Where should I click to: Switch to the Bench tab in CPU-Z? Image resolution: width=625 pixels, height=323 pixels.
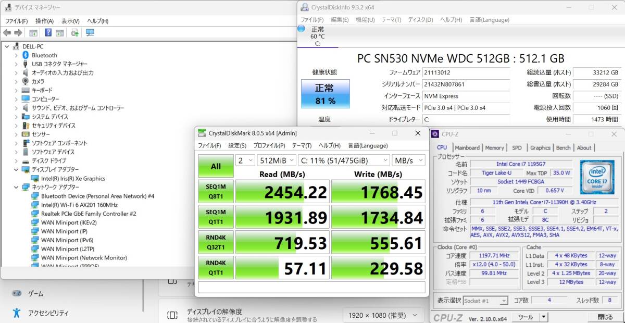click(564, 147)
